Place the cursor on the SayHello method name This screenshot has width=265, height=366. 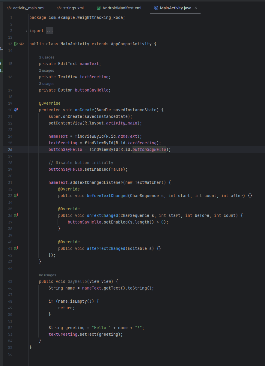77,281
